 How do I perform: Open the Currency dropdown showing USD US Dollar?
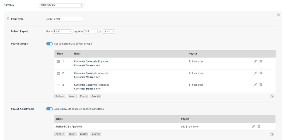61,5
